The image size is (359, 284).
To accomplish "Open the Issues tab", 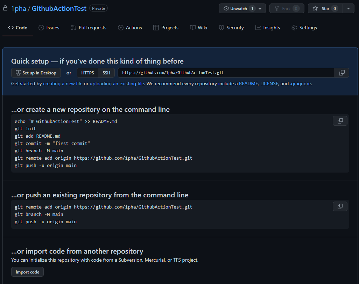I will pyautogui.click(x=49, y=28).
